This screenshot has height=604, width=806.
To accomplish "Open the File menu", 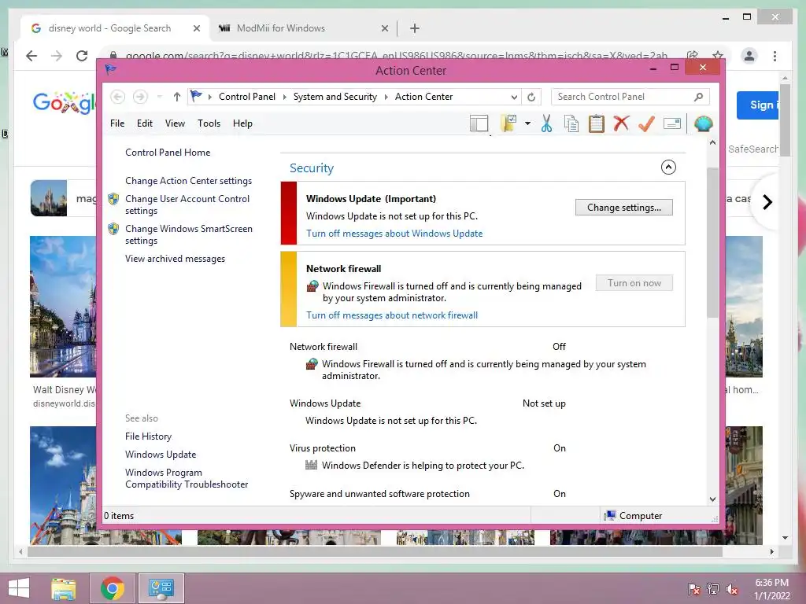I will [117, 123].
